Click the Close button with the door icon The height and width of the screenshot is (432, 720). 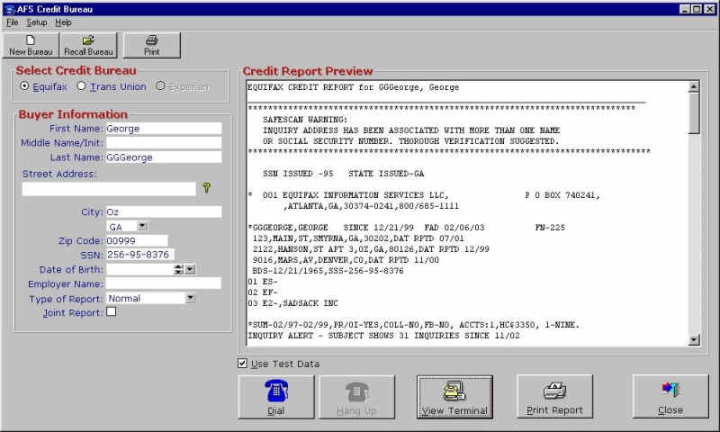(670, 397)
